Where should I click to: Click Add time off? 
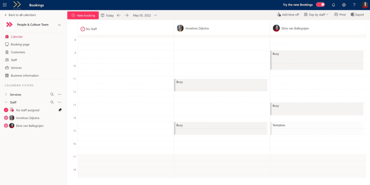coord(288,14)
